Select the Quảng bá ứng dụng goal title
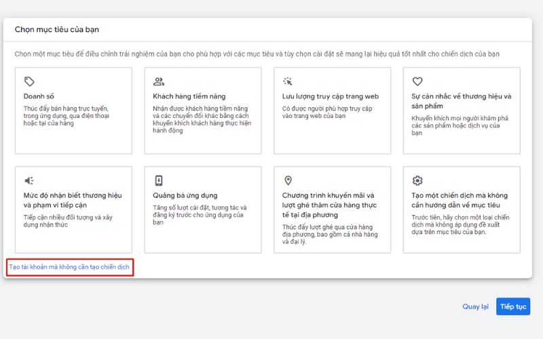 pos(185,195)
